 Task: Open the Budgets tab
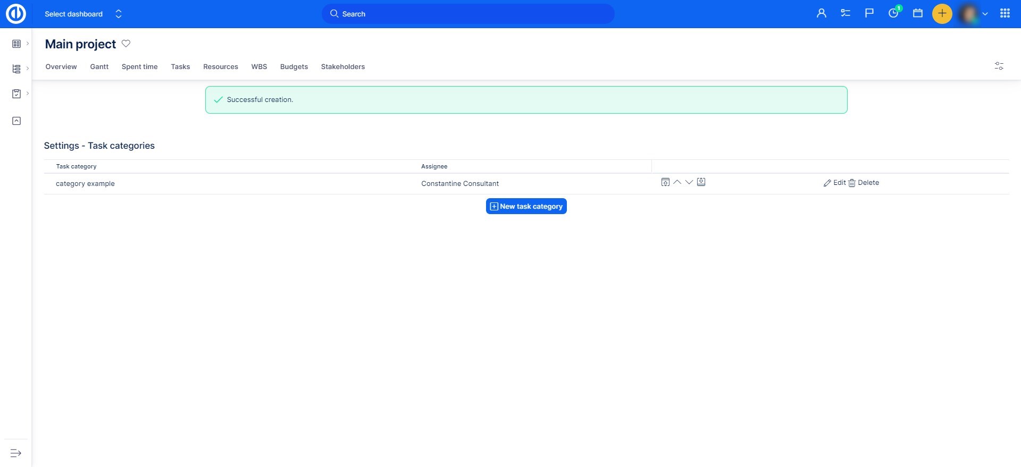(294, 66)
